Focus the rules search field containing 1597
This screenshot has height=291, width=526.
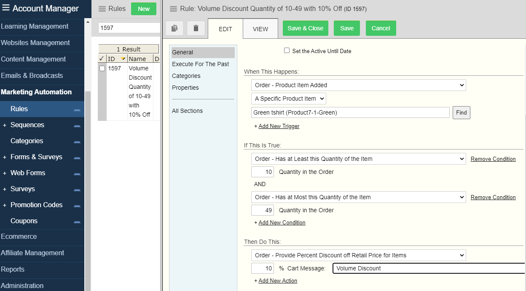pyautogui.click(x=129, y=28)
